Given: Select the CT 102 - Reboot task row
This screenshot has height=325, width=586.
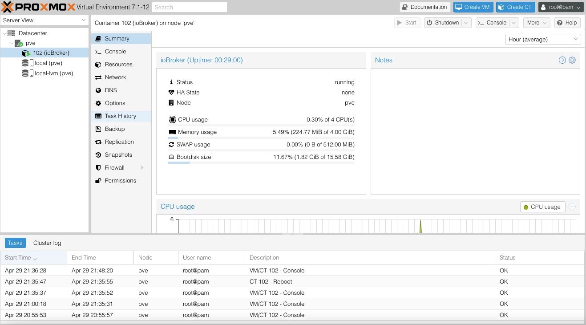Looking at the screenshot, I should coord(292,282).
